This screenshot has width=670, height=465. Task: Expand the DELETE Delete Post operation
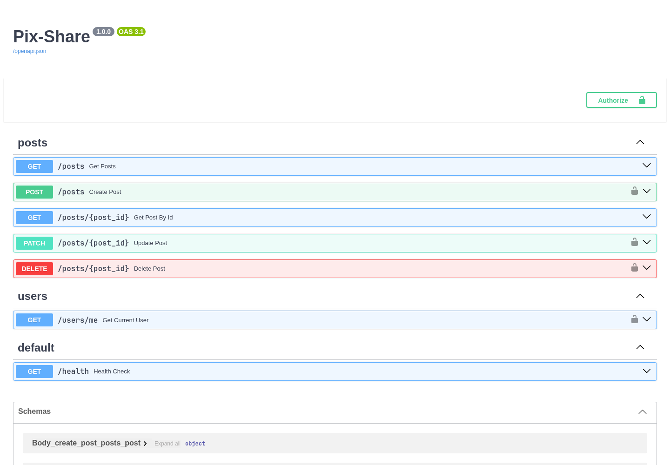coord(647,268)
